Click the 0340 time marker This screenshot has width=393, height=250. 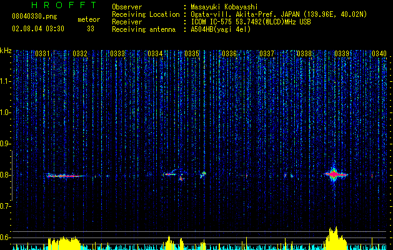tap(379, 54)
